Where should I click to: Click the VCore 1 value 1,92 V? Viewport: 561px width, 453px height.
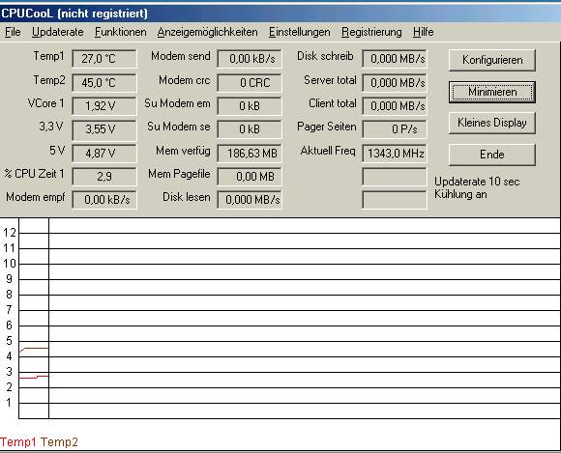coord(104,106)
